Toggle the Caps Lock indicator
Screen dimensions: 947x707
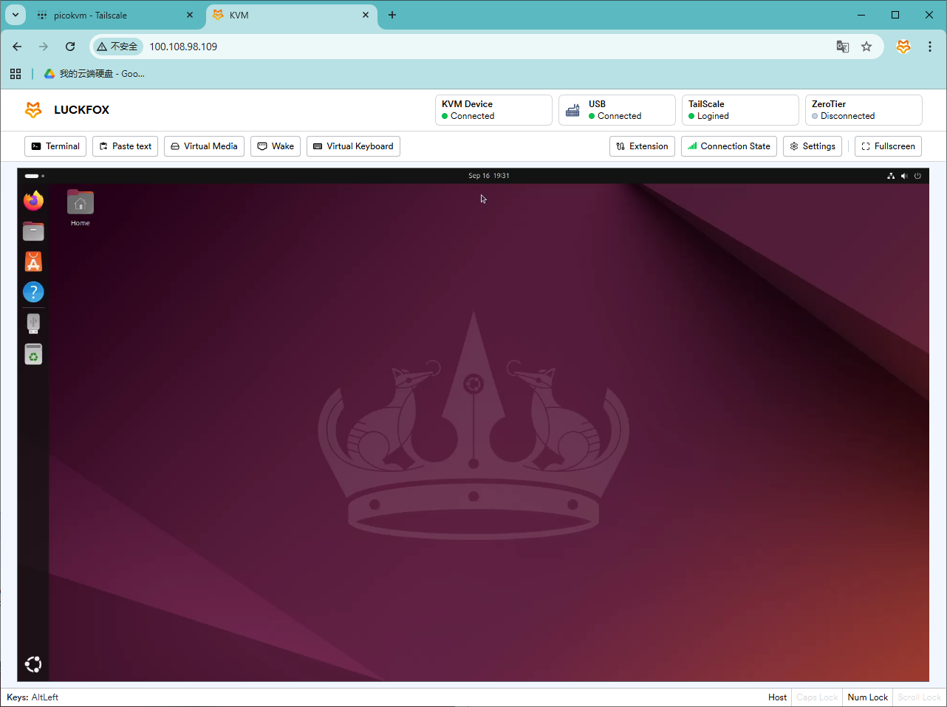tap(817, 697)
